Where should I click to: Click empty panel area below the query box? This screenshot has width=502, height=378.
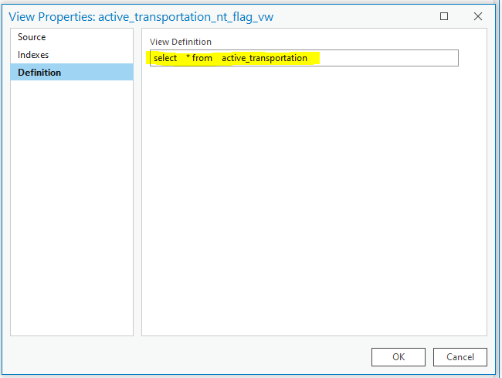tap(314, 201)
